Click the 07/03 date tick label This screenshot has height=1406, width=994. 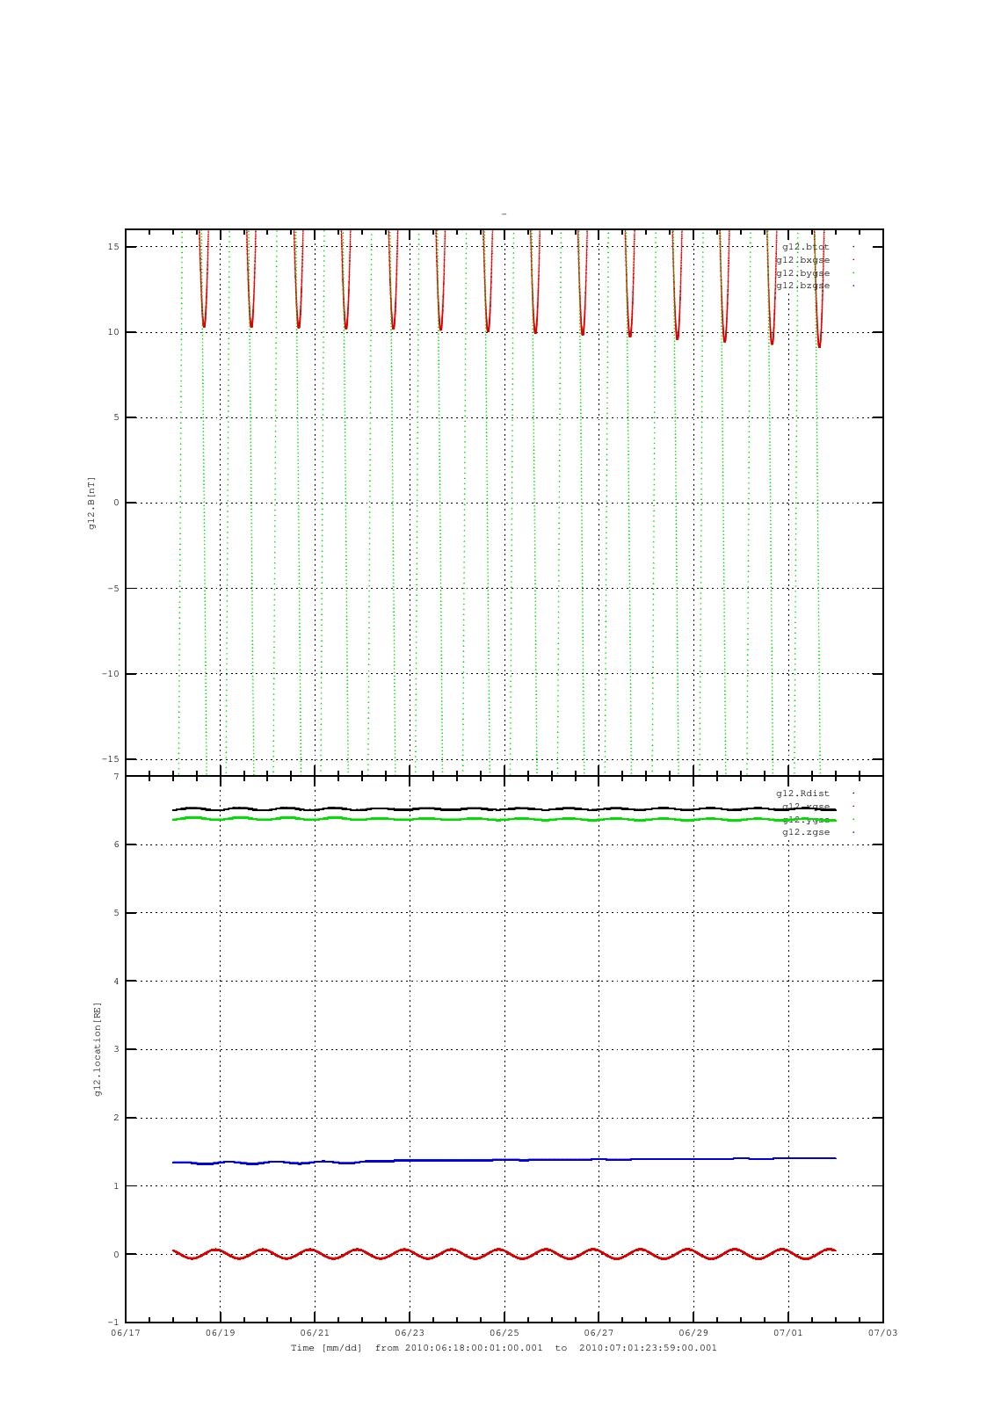pos(882,1333)
